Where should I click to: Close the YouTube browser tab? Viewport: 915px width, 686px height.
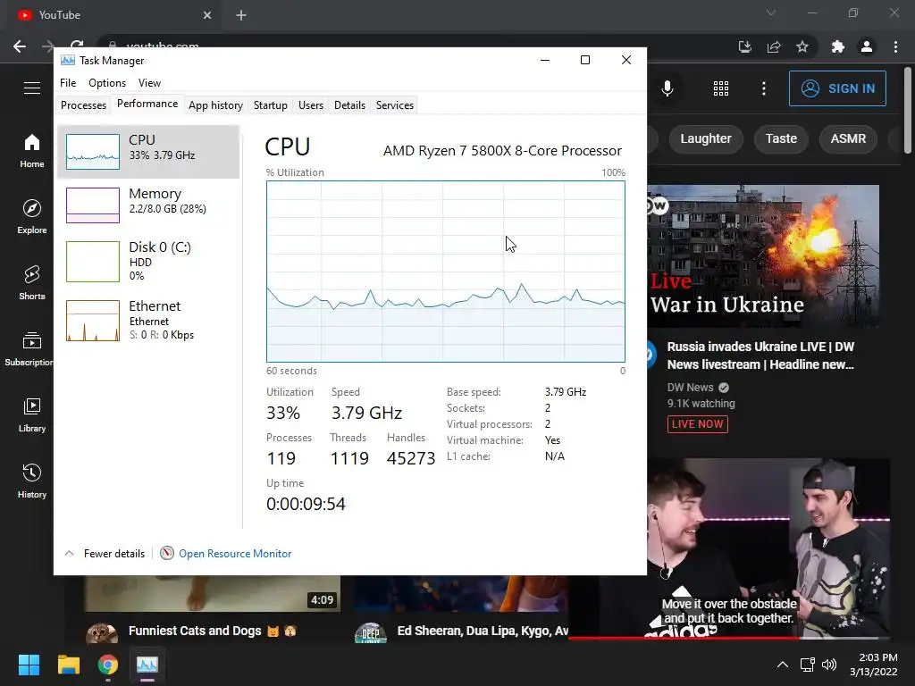207,15
